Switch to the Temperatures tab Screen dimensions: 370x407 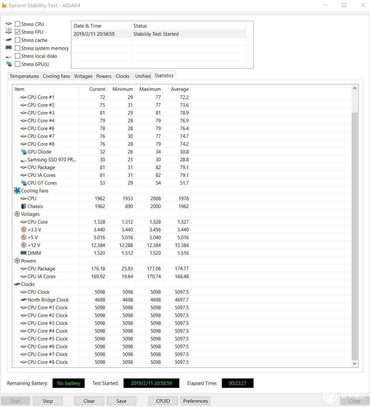tap(24, 76)
